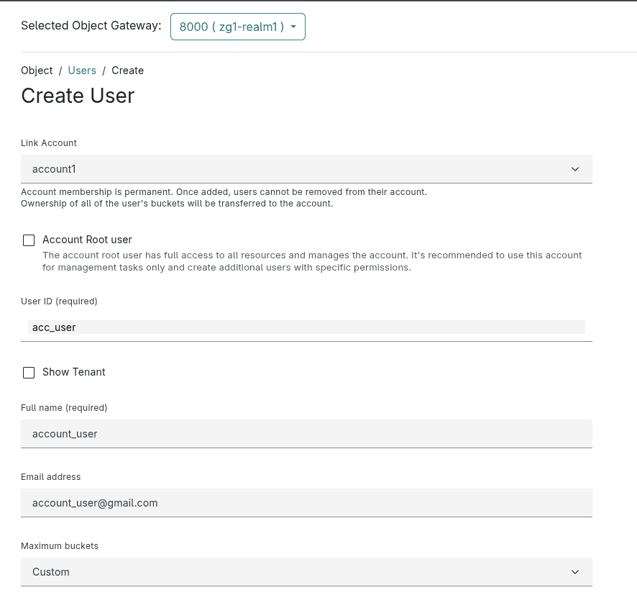
Task: Click the Object breadcrumb
Action: [37, 71]
